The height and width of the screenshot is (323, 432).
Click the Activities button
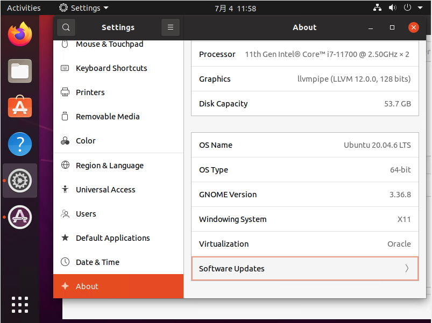tap(24, 8)
